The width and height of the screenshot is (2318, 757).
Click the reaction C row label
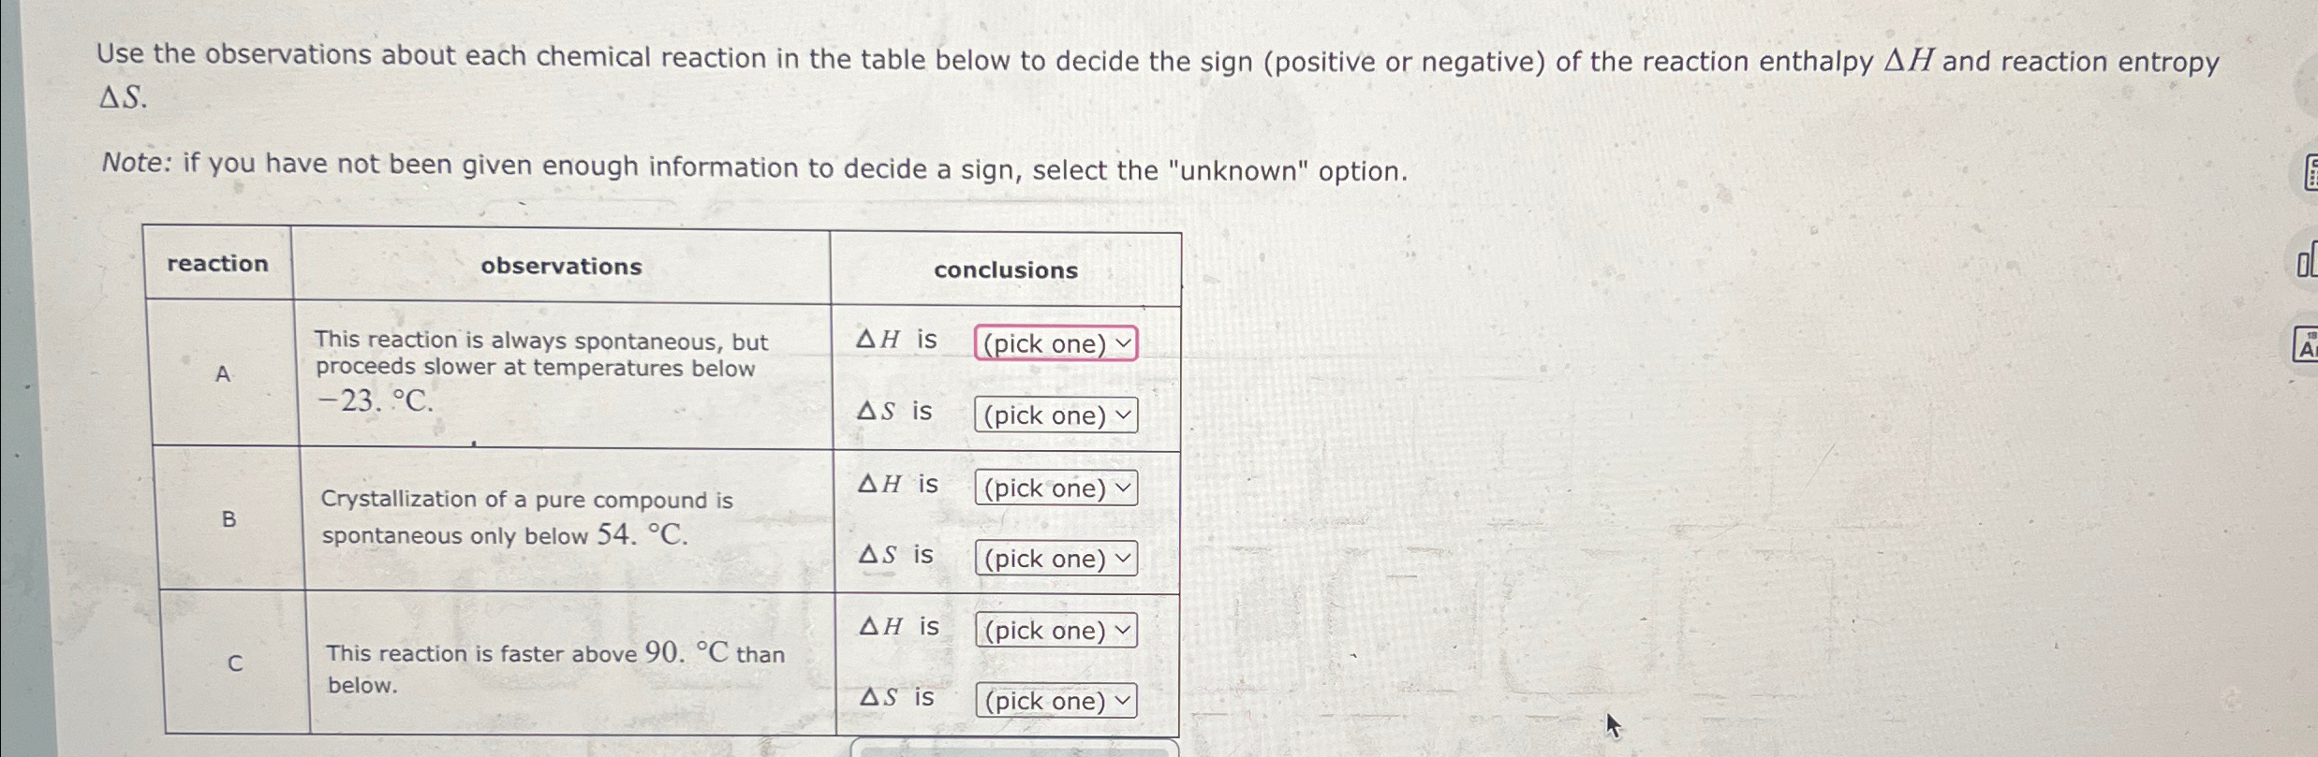234,662
